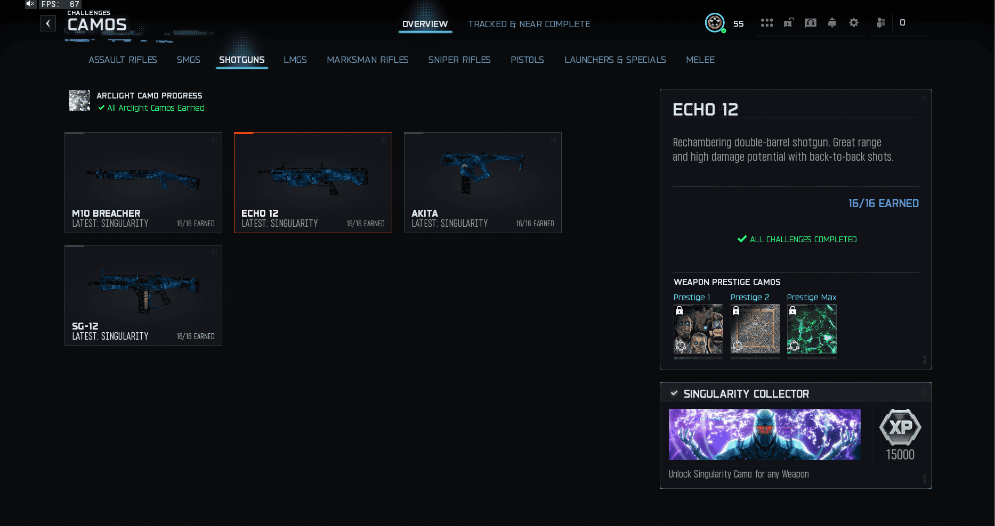Open the Sniper Rifles category tab
The height and width of the screenshot is (526, 995).
click(459, 60)
